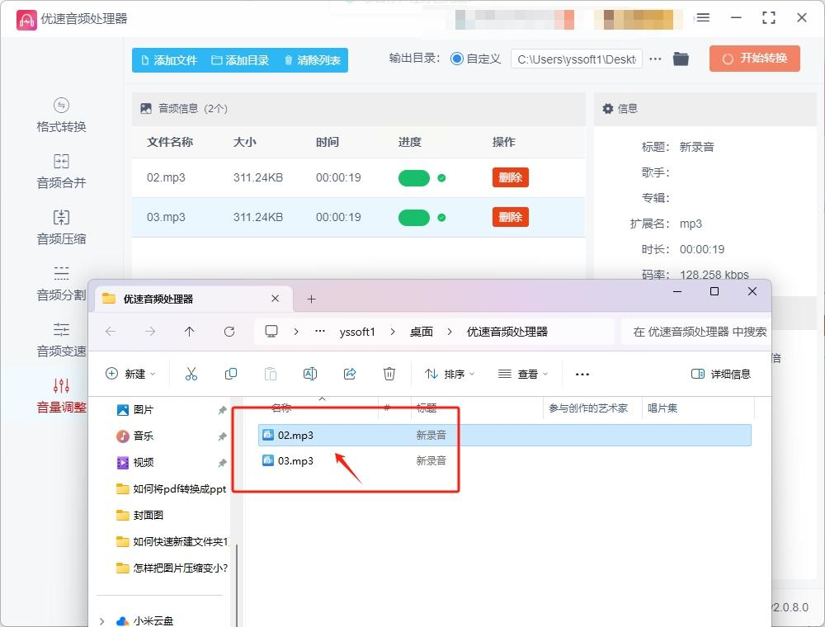Delete the 02.mp3 row in audio list

[x=511, y=177]
